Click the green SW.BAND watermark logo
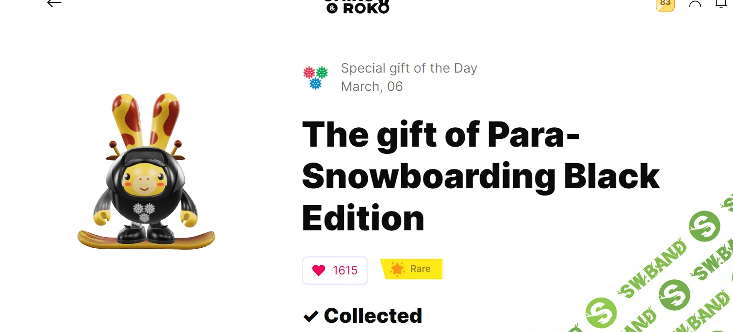 click(x=704, y=226)
